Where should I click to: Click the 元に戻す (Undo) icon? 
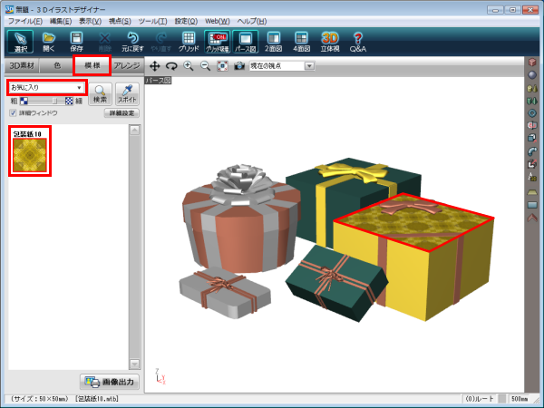coord(132,41)
